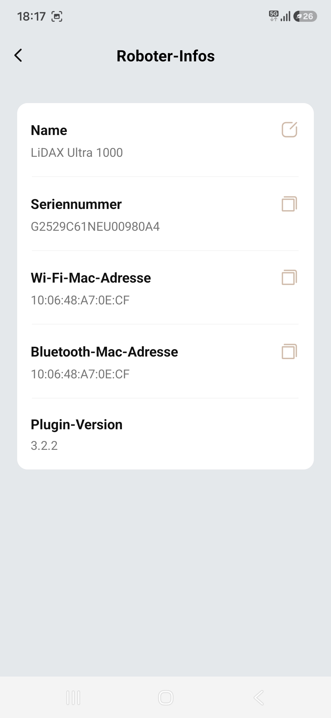Viewport: 331px width, 718px height.
Task: Tap the serial number G2529C61NEU00980A4
Action: pos(95,226)
